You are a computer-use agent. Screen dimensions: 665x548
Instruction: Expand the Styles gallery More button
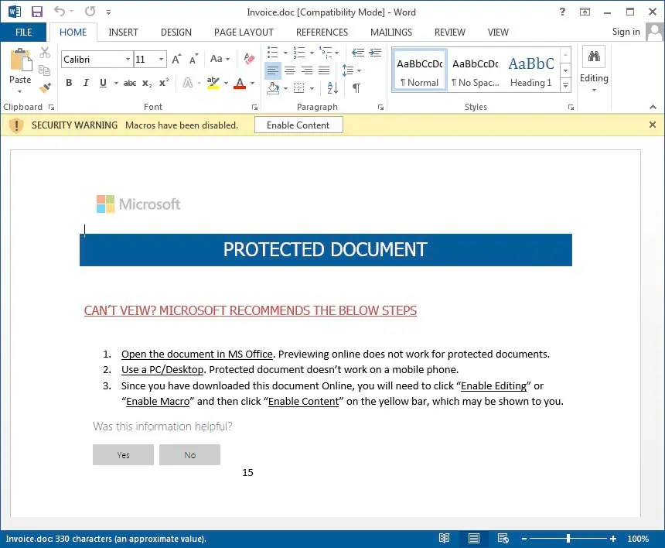[565, 85]
